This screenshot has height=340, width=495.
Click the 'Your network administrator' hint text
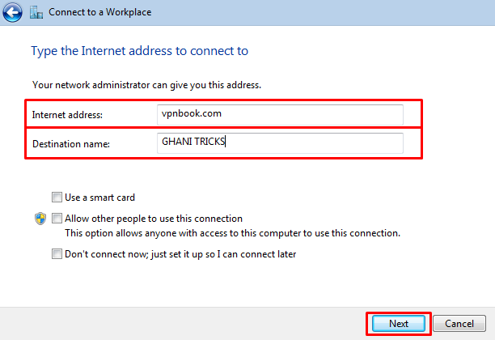[x=146, y=85]
